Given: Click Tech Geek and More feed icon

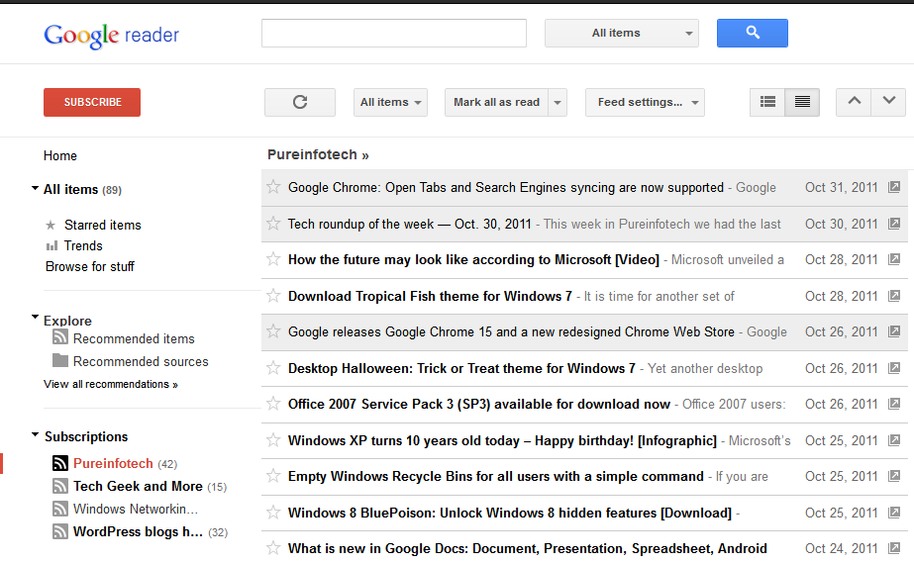Looking at the screenshot, I should 60,486.
